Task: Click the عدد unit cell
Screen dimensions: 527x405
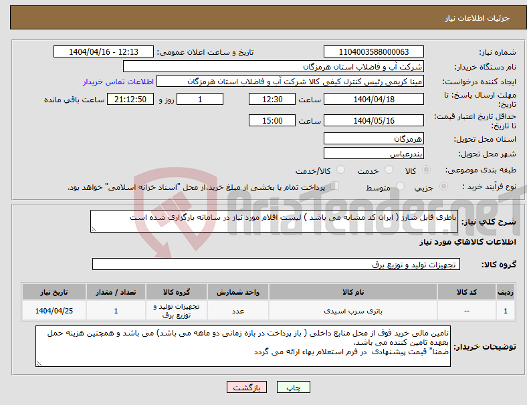Action: pos(238,311)
